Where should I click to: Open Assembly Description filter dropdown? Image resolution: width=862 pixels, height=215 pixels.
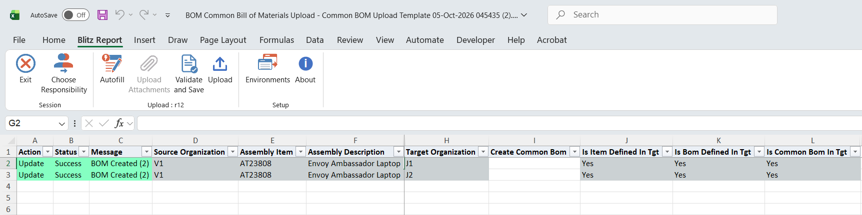point(398,152)
